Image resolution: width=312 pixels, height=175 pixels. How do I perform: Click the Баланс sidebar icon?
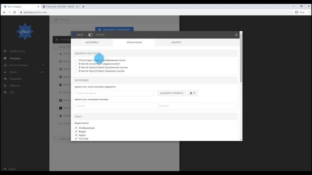coord(5,72)
